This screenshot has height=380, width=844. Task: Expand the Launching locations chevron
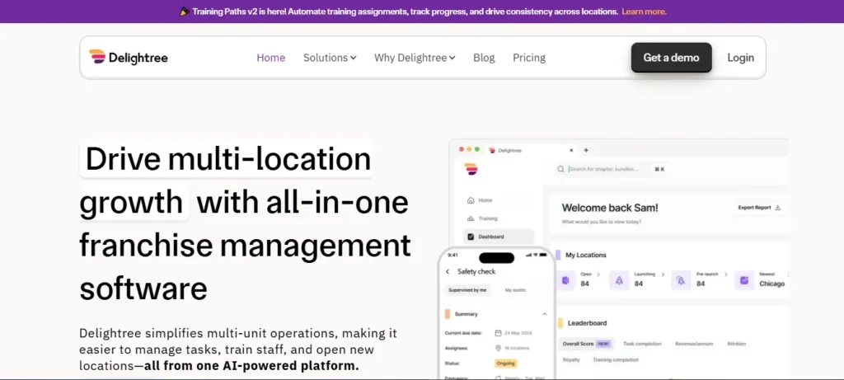[663, 274]
